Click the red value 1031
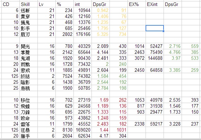Screen dimensions: 201x140 (119, 130)
